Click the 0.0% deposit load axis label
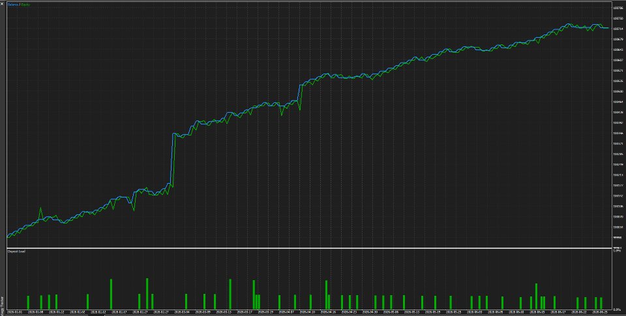 click(618, 309)
